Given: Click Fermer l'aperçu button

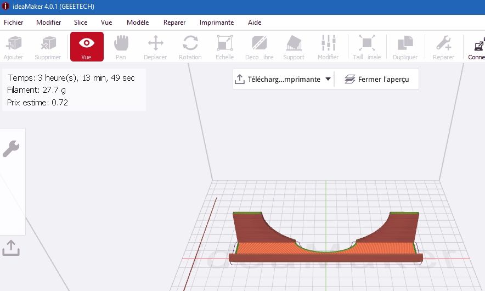Looking at the screenshot, I should click(x=377, y=79).
